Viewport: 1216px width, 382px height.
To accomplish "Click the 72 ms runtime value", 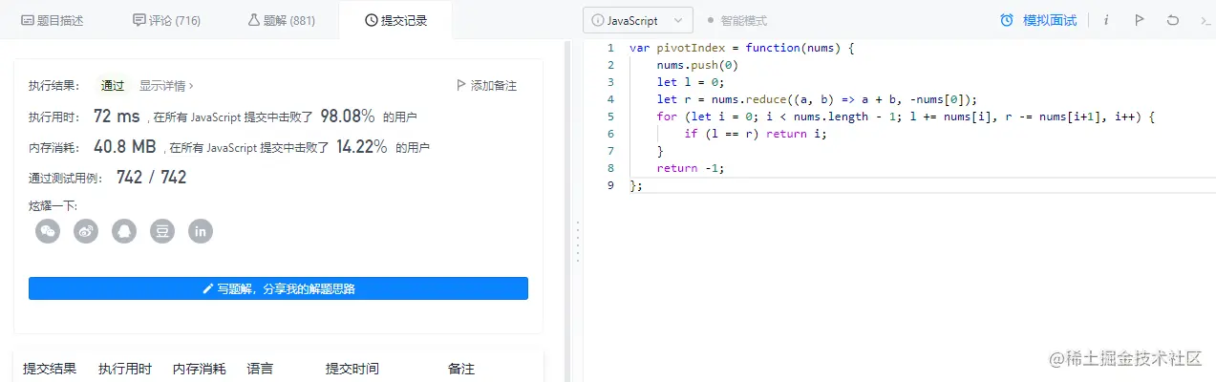I will tap(117, 116).
